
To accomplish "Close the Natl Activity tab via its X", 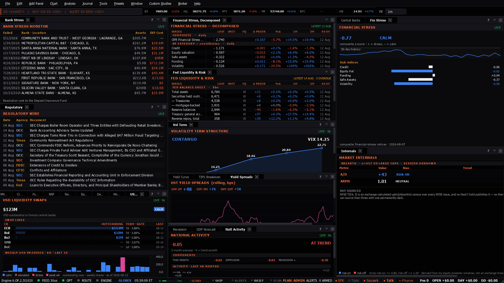I will click(x=249, y=229).
